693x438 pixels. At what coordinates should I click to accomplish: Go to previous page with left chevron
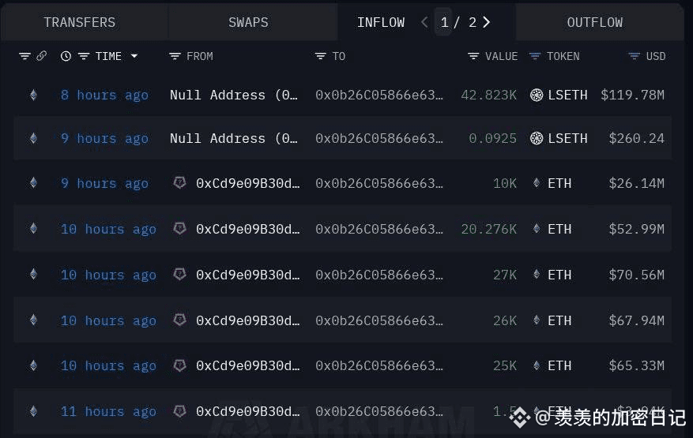click(x=424, y=22)
